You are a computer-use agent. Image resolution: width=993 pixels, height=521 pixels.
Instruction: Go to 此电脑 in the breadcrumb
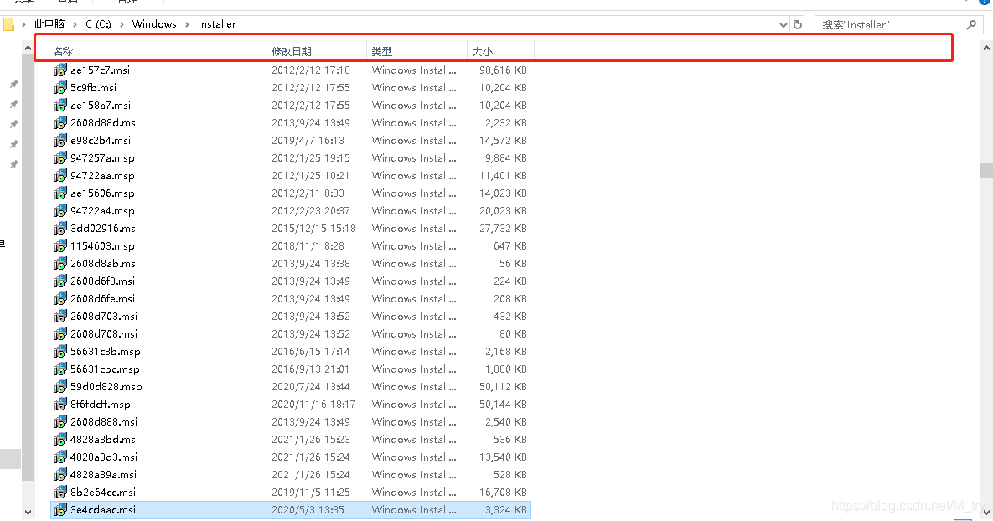tap(49, 24)
